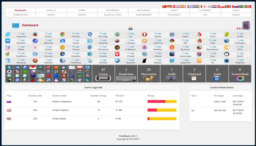Open the Keystrokes menu item
The height and width of the screenshot is (146, 256).
coord(113,10)
